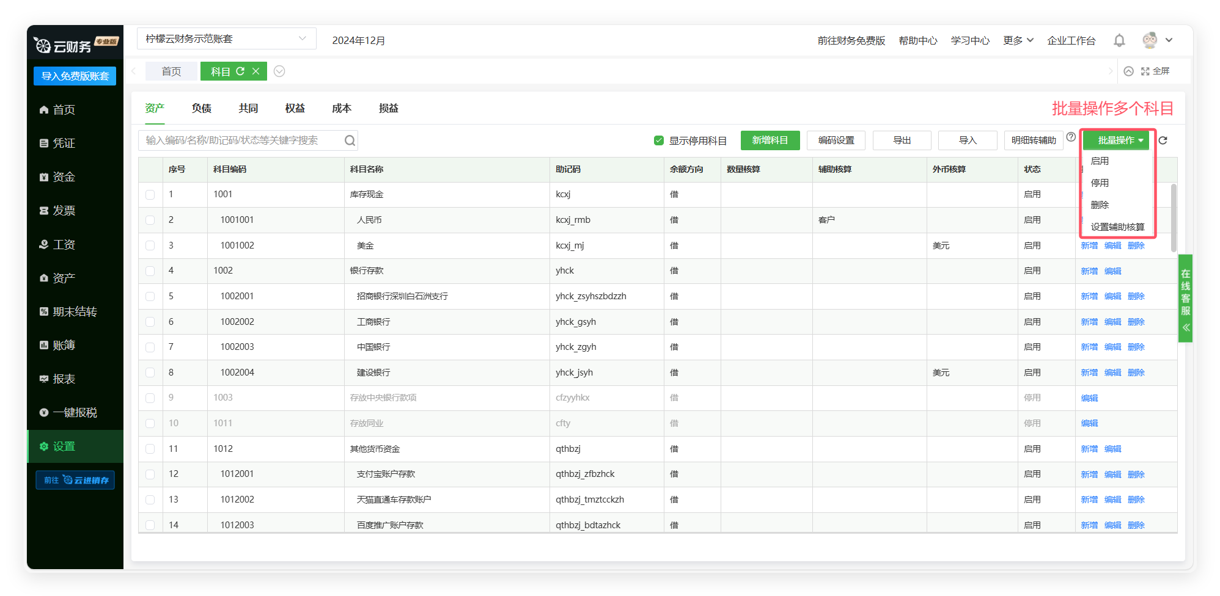The height and width of the screenshot is (596, 1220).
Task: Click the search magnifier icon
Action: [x=350, y=140]
